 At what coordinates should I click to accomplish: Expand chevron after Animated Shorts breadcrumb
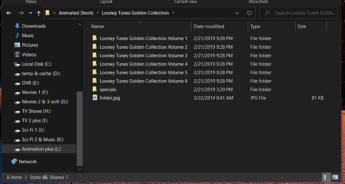[x=98, y=13]
